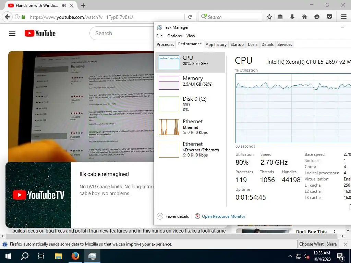Open the Firefox bookmarks list icon

pos(280,17)
